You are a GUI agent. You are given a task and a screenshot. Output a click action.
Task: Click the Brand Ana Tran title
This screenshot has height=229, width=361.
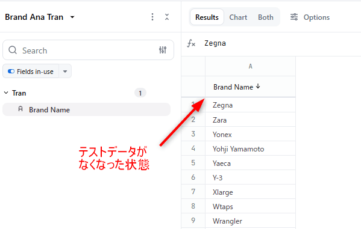coord(34,17)
